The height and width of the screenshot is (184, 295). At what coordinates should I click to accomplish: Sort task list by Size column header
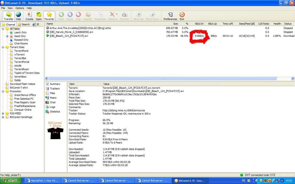click(x=166, y=24)
